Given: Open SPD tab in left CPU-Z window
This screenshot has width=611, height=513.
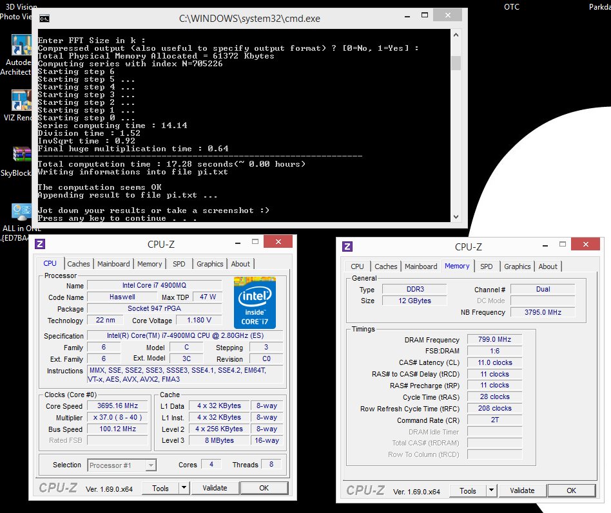Looking at the screenshot, I should [179, 264].
